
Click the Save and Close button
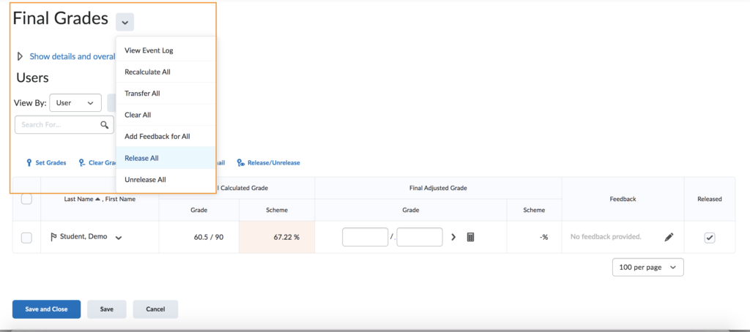46,309
